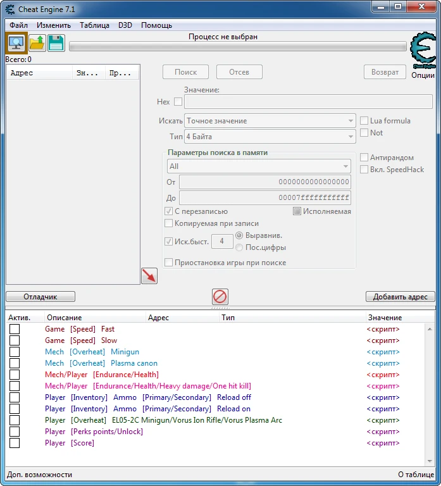Click the От start address field
Viewport: 441px width, 486px height.
(265, 182)
